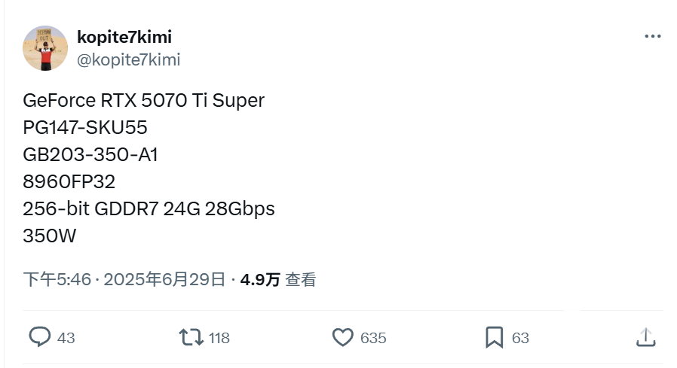Screen dimensions: 677x368
Task: Click the 下午5:46 timestamp
Action: coord(57,280)
